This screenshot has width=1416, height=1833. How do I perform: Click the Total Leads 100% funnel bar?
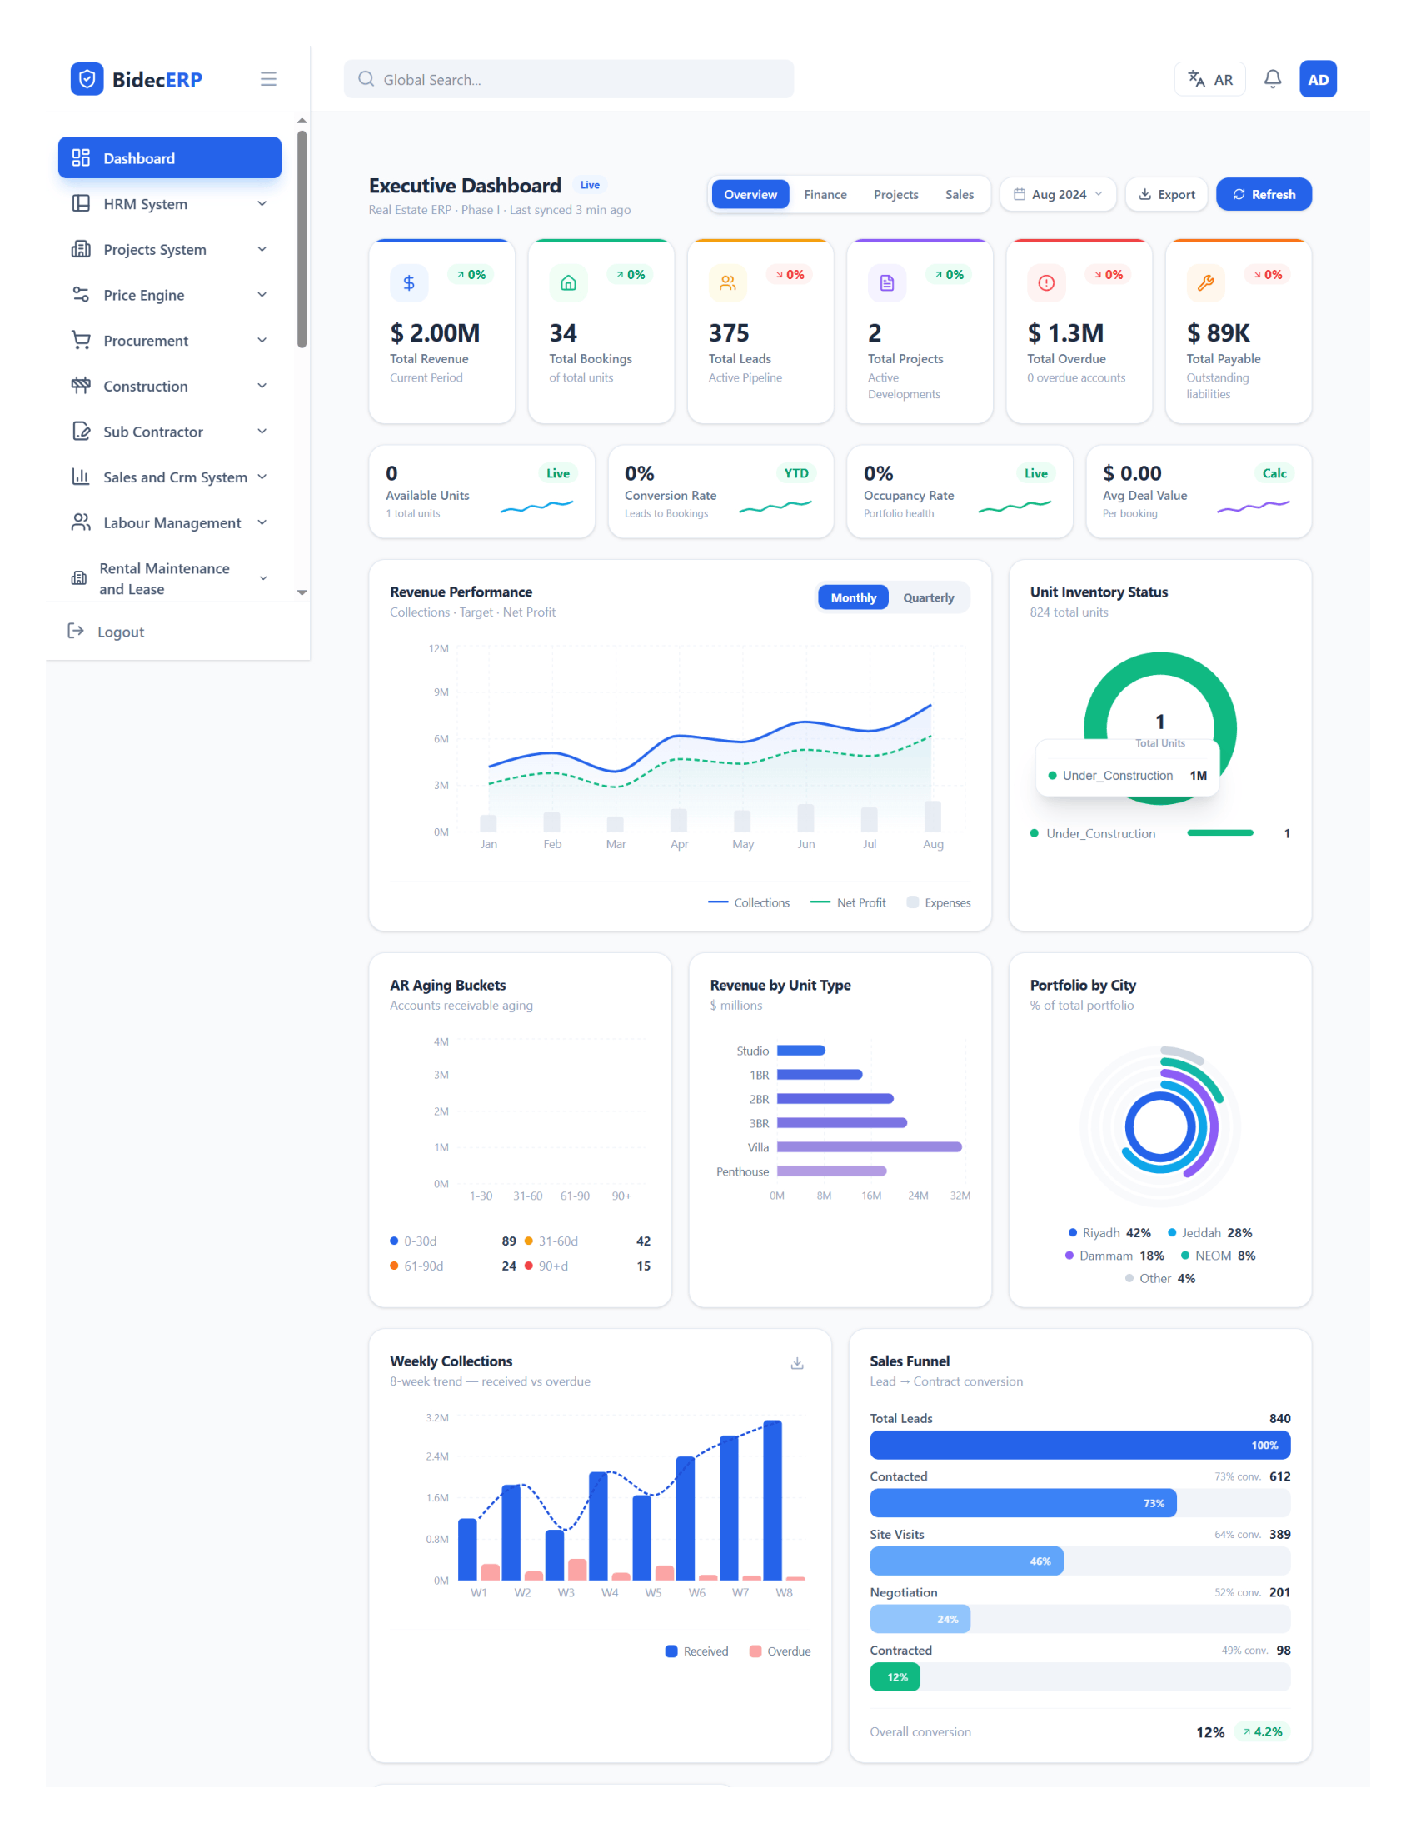1079,1446
